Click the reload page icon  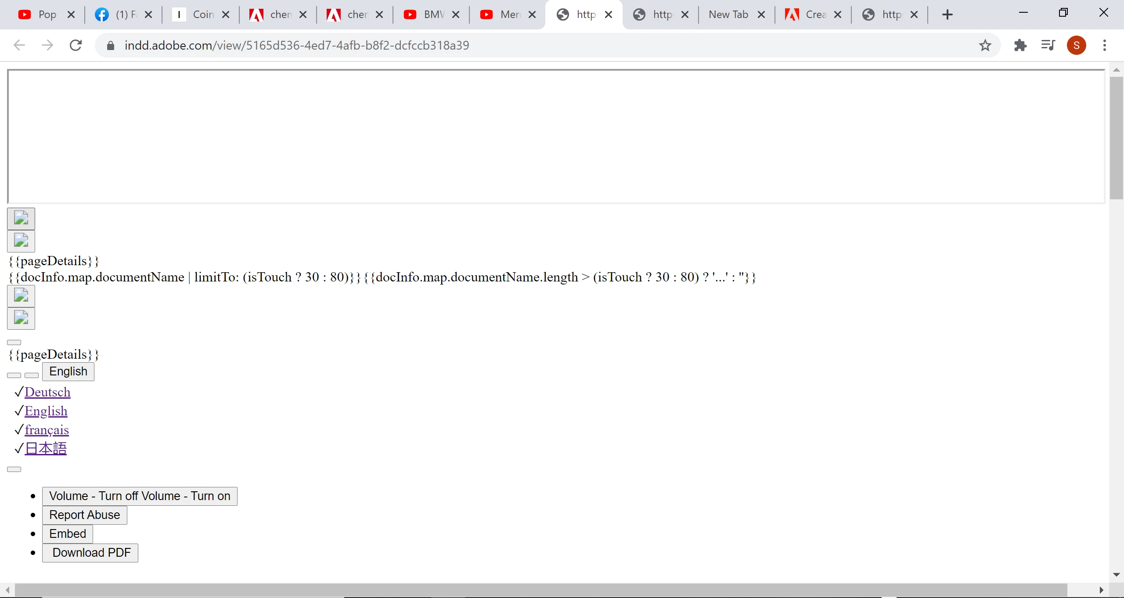coord(76,45)
